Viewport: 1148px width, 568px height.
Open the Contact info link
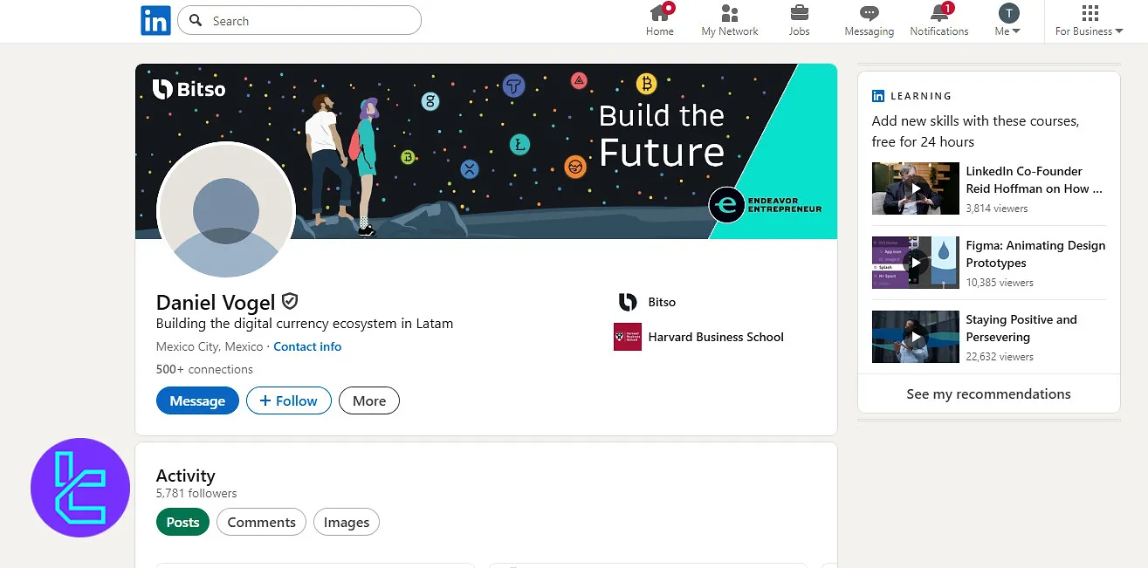coord(307,346)
